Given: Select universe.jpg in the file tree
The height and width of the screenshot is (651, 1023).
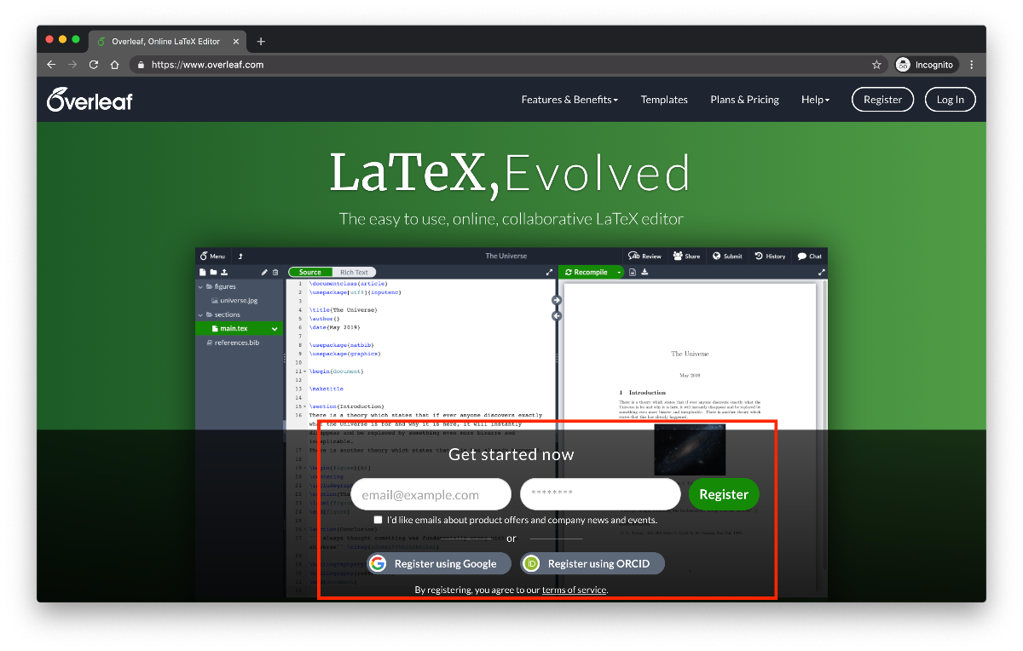Looking at the screenshot, I should [x=239, y=300].
